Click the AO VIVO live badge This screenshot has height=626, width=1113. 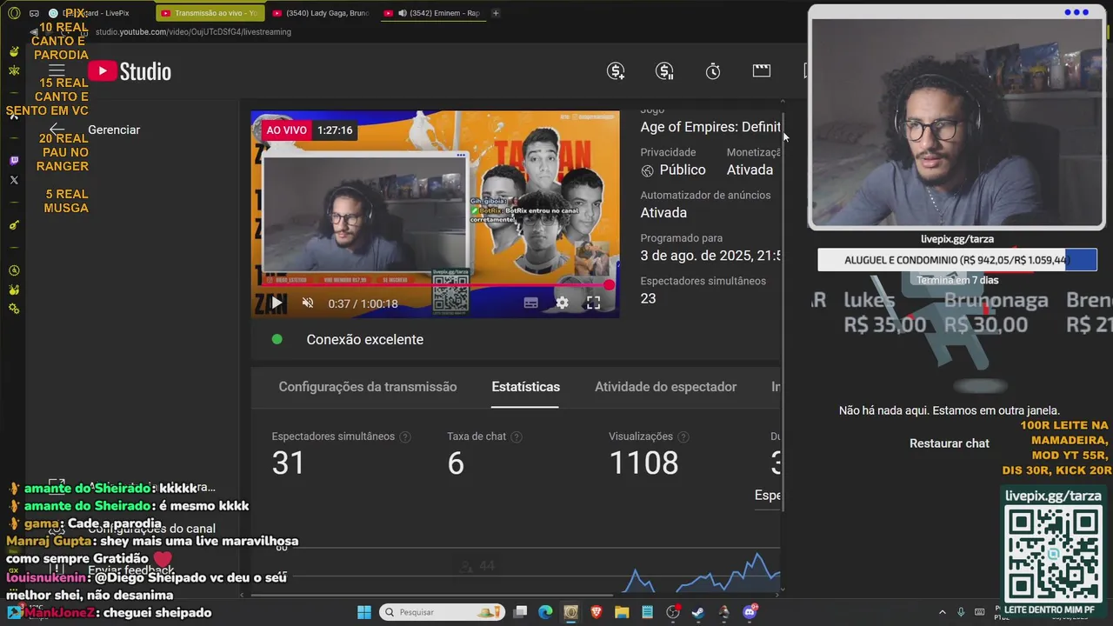coord(286,130)
